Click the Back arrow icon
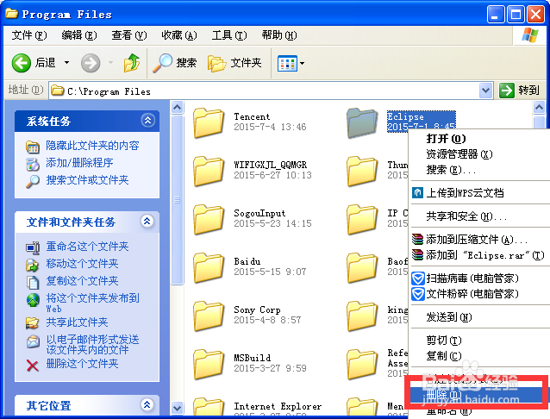 (21, 63)
